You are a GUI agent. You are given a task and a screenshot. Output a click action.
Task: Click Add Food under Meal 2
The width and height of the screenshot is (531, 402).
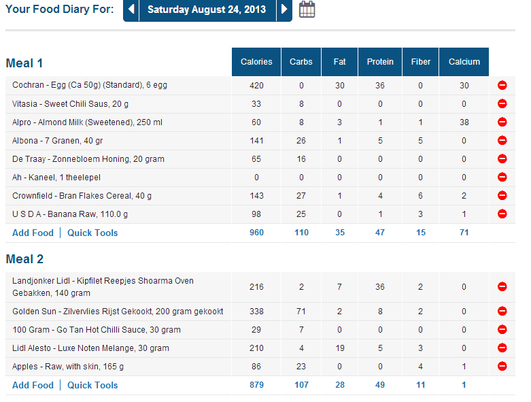33,385
